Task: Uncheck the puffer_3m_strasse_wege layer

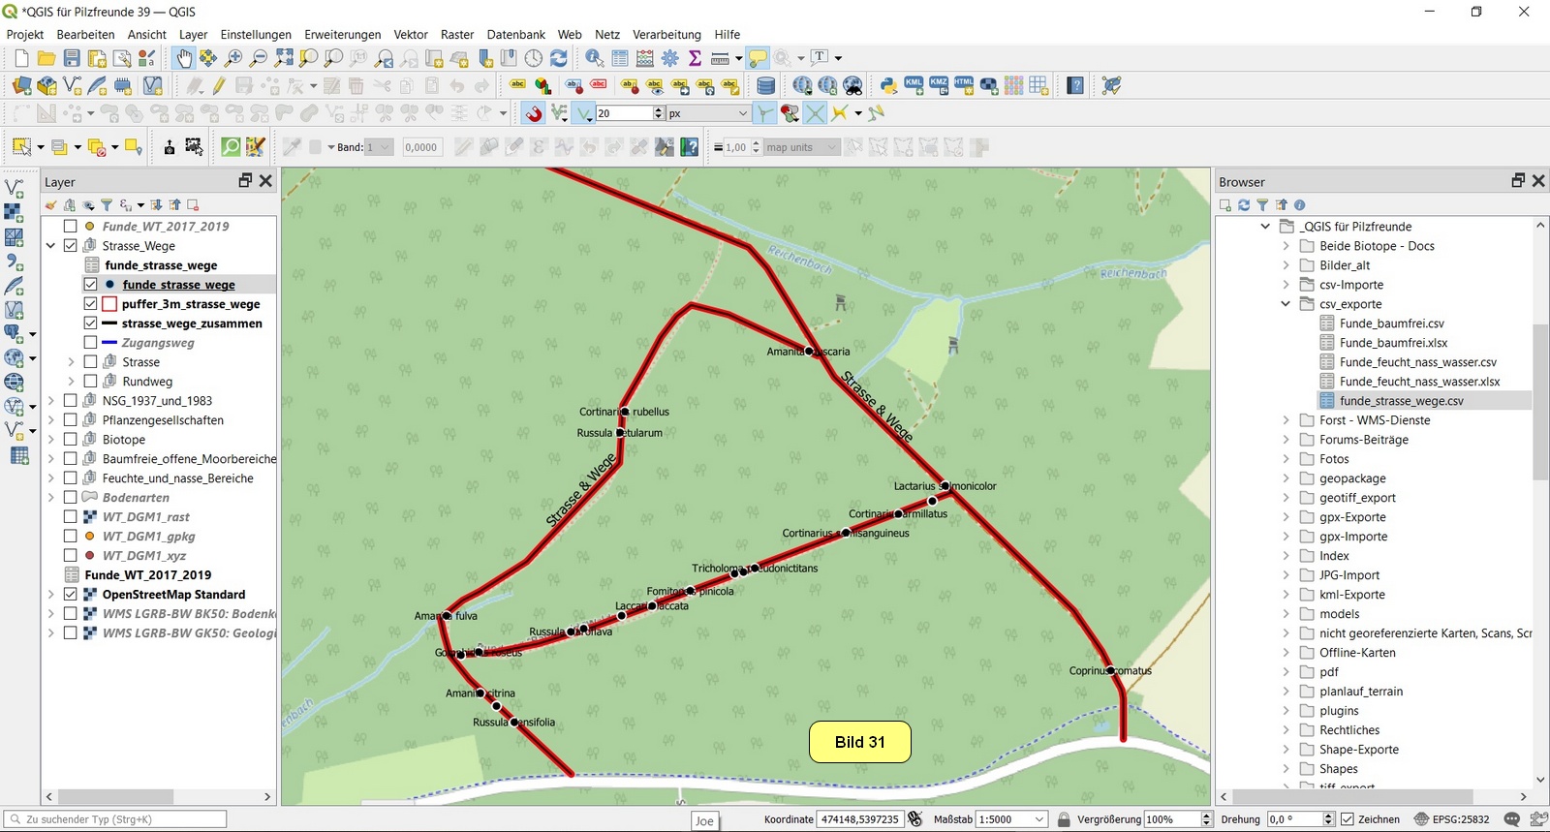Action: [x=90, y=304]
